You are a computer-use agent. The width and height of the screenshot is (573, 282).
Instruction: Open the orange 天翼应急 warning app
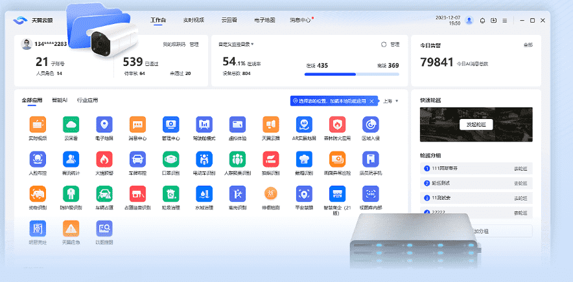coord(71,228)
